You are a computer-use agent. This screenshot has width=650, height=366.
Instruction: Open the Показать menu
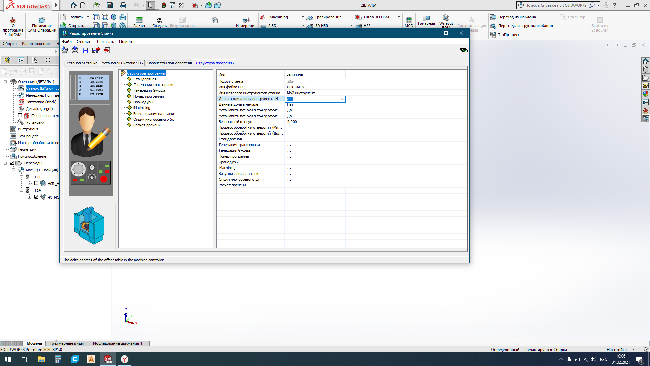tap(105, 42)
